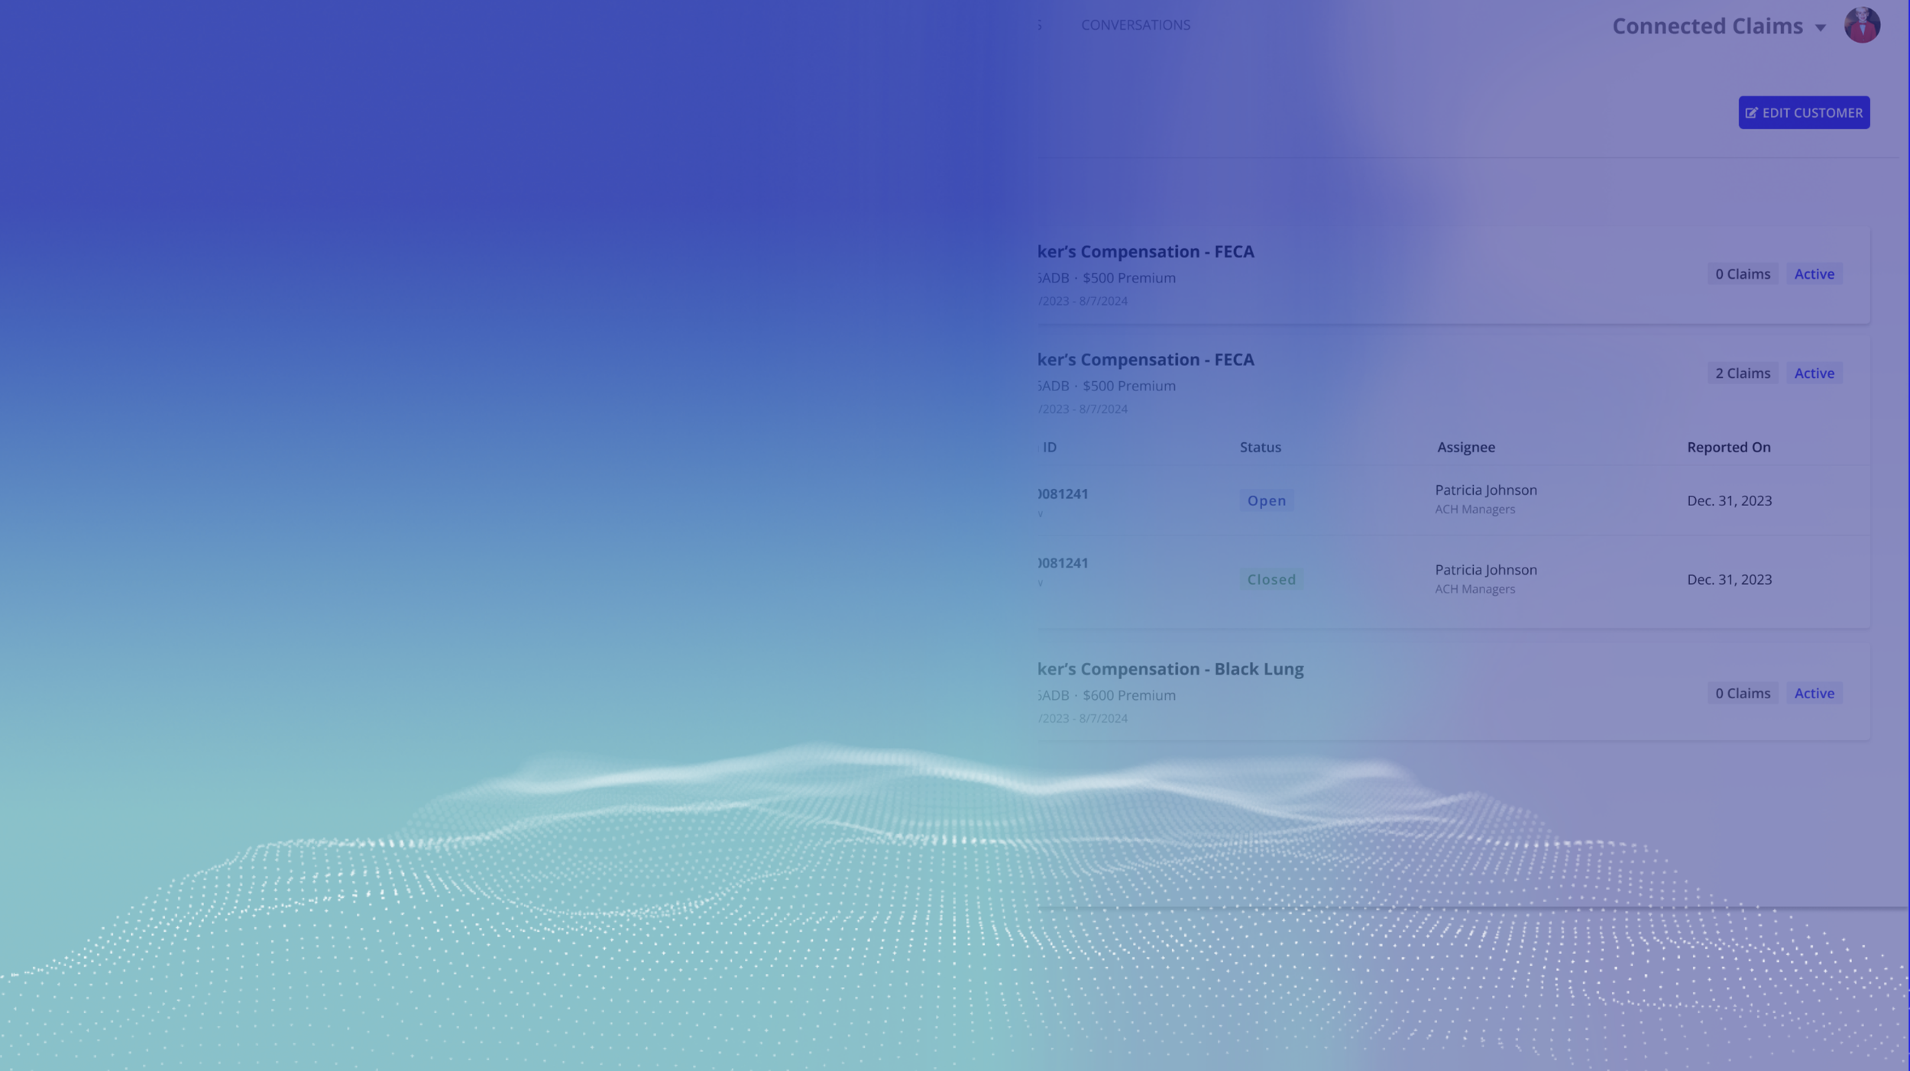The image size is (1910, 1071).
Task: Expand the Connected Claims dropdown arrow
Action: coord(1821,28)
